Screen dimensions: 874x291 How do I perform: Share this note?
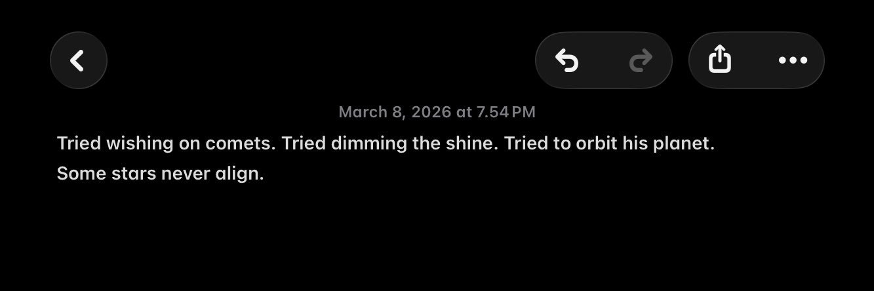click(720, 60)
